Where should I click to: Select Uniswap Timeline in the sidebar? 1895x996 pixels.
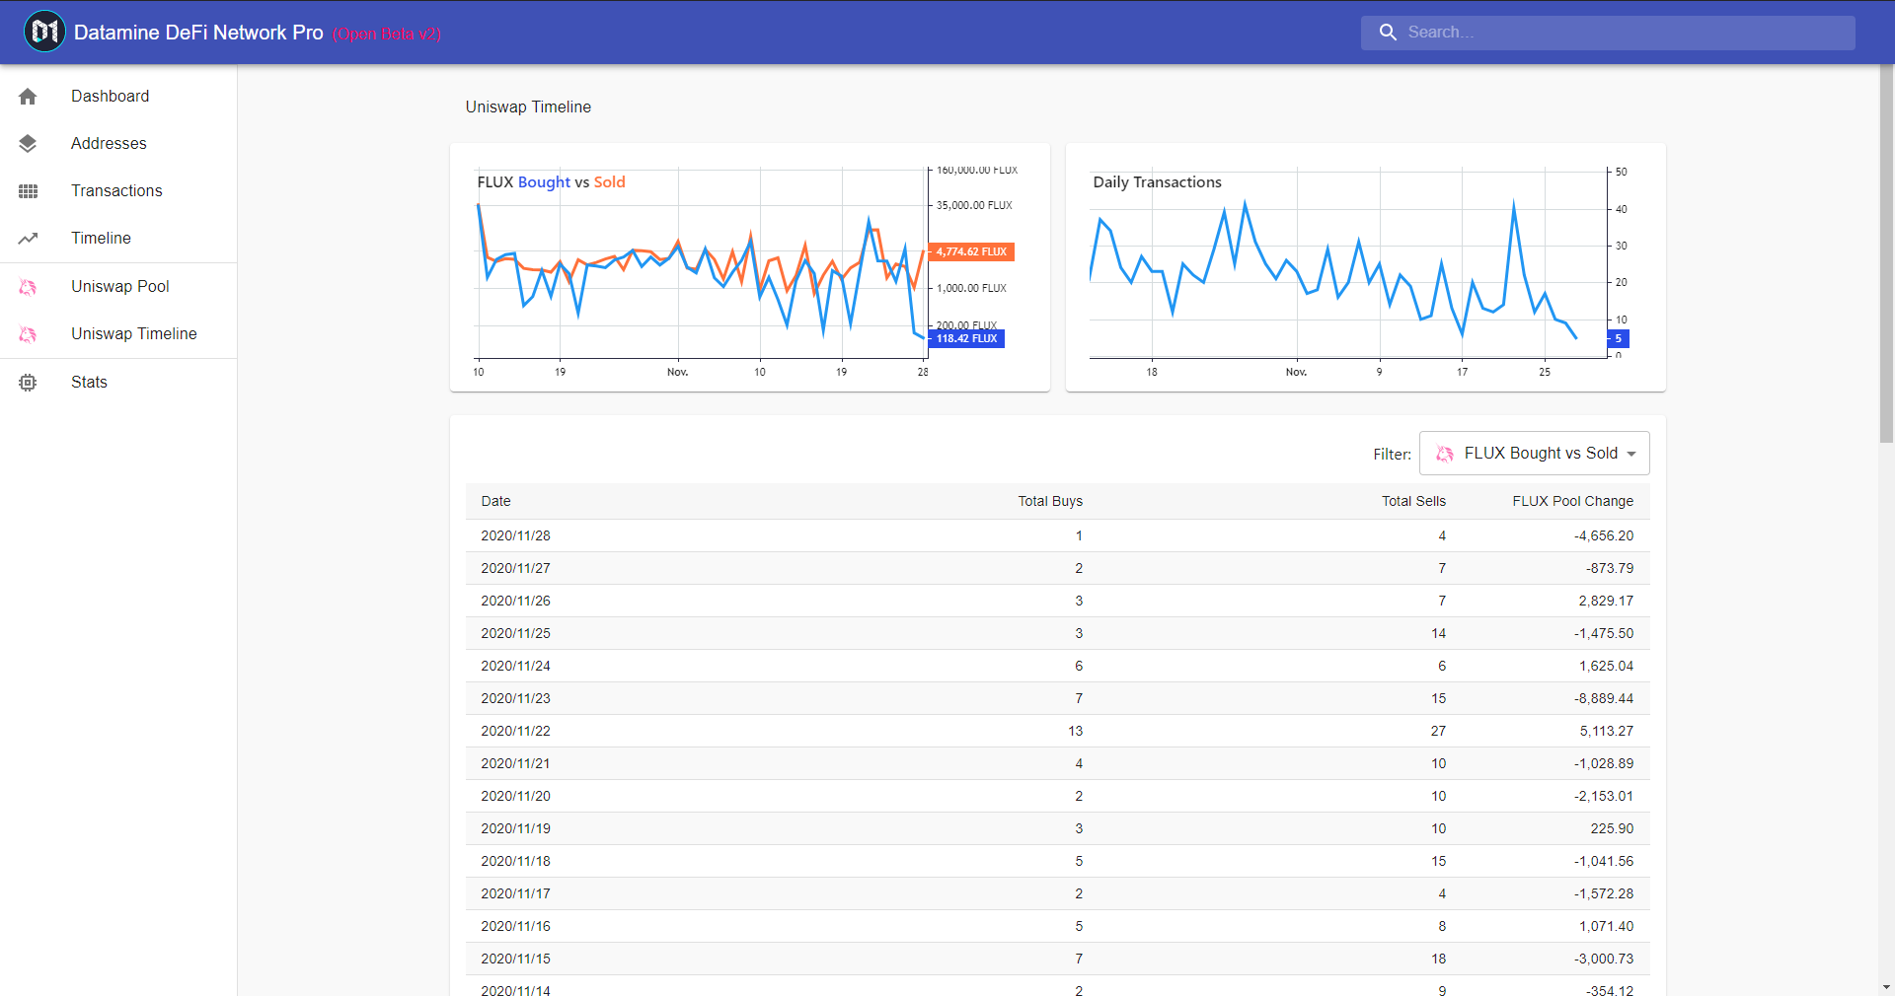118,333
